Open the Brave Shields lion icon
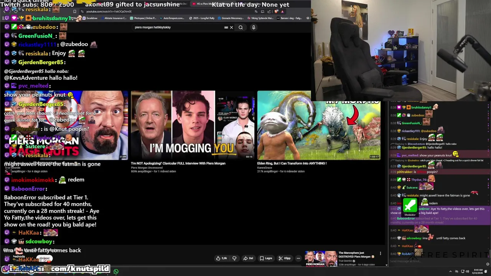This screenshot has width=491, height=276. pos(276,11)
